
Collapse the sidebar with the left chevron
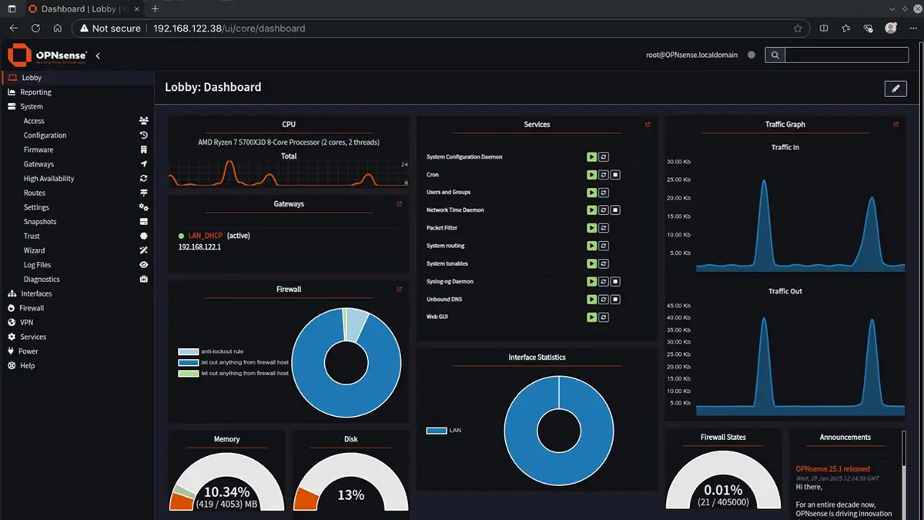[98, 55]
